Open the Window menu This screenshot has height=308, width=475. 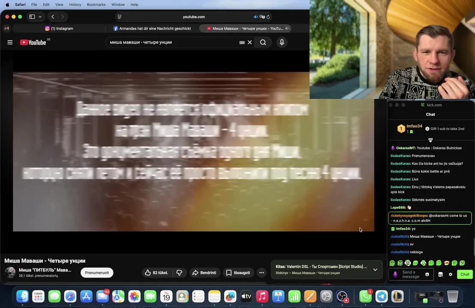coord(118,5)
